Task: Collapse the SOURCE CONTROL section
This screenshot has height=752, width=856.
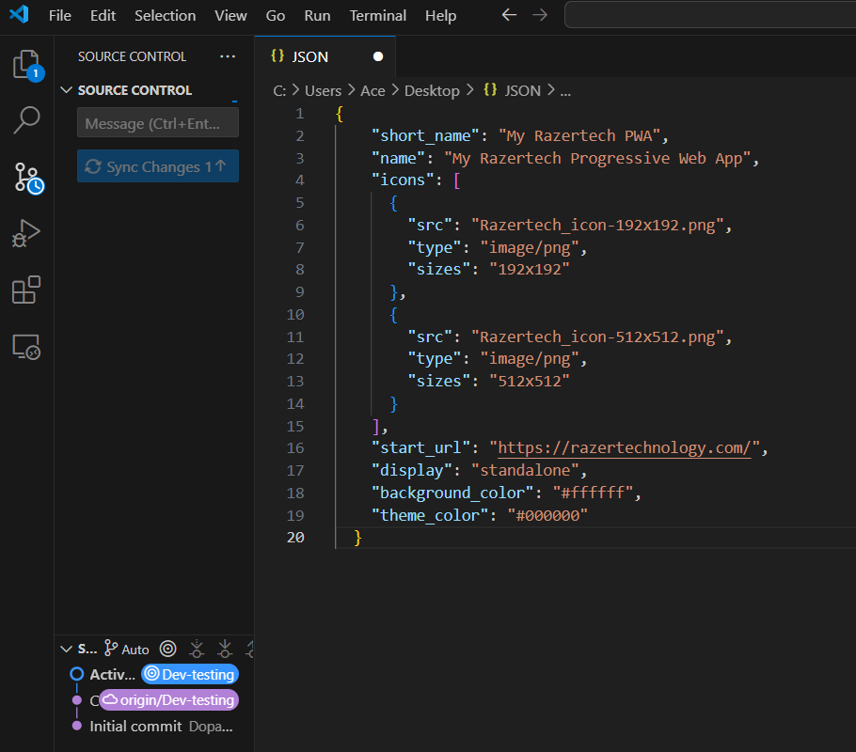Action: 66,90
